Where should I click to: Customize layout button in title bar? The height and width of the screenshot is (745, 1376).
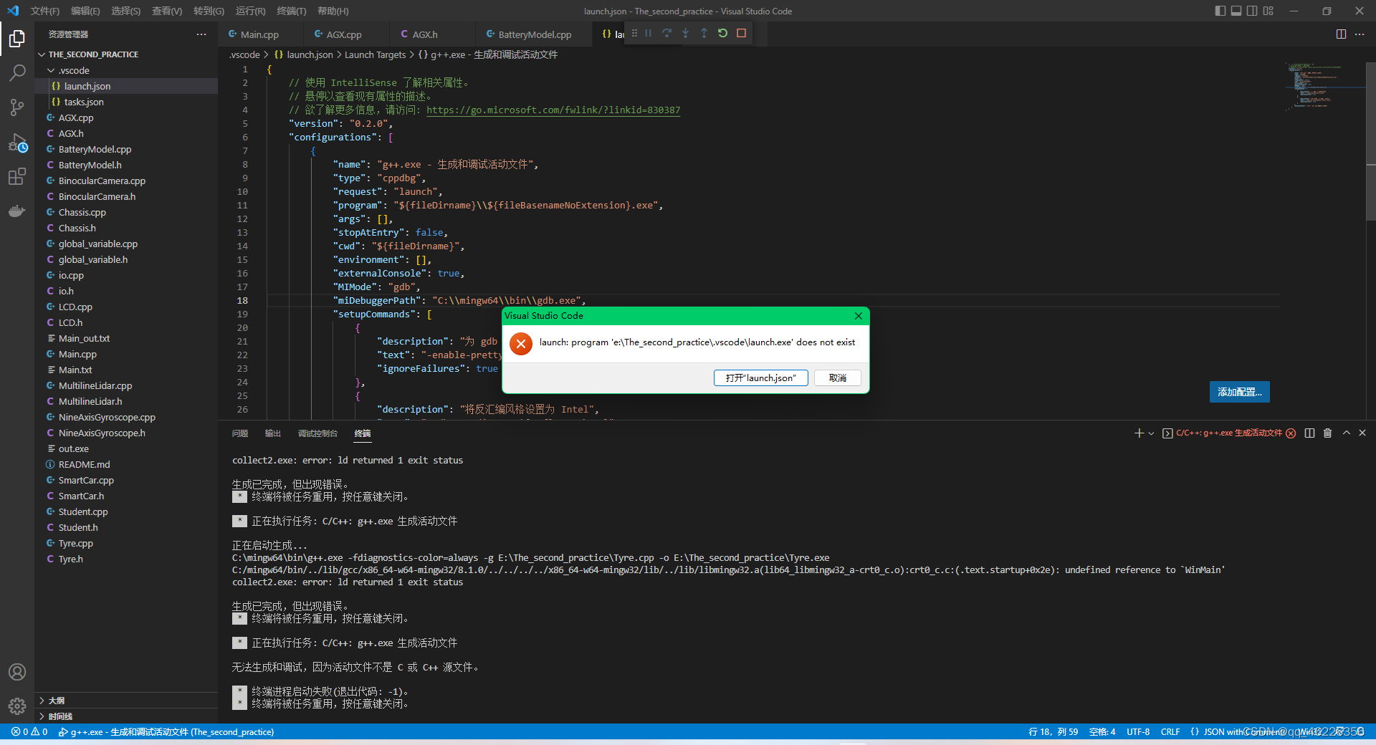tap(1268, 11)
